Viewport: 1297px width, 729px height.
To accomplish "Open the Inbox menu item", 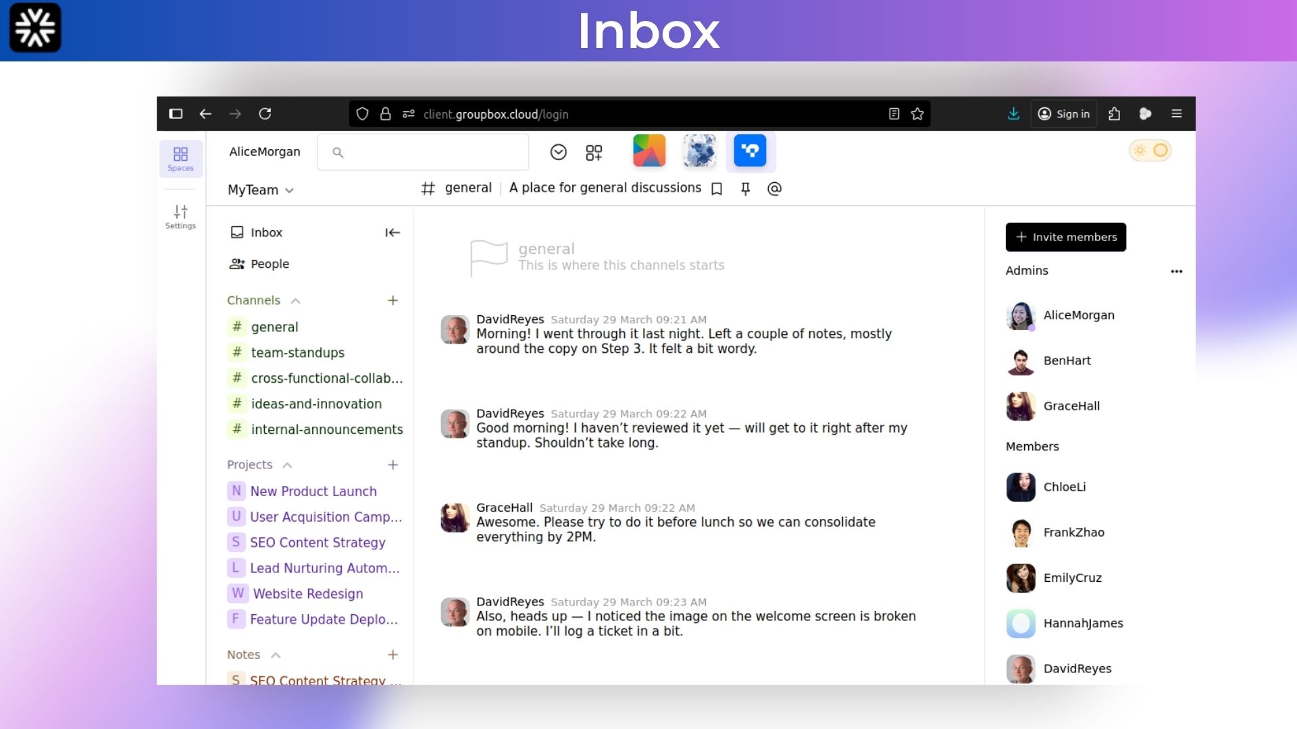I will pyautogui.click(x=266, y=233).
